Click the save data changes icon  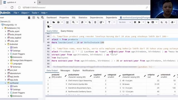pos(67,22)
